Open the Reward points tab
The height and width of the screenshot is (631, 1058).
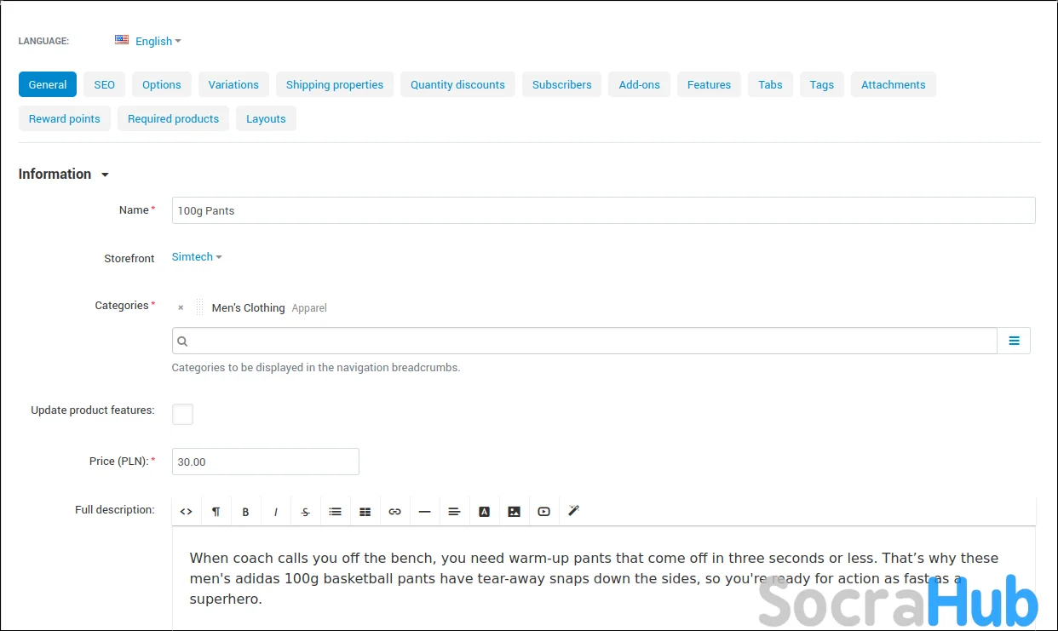(65, 118)
